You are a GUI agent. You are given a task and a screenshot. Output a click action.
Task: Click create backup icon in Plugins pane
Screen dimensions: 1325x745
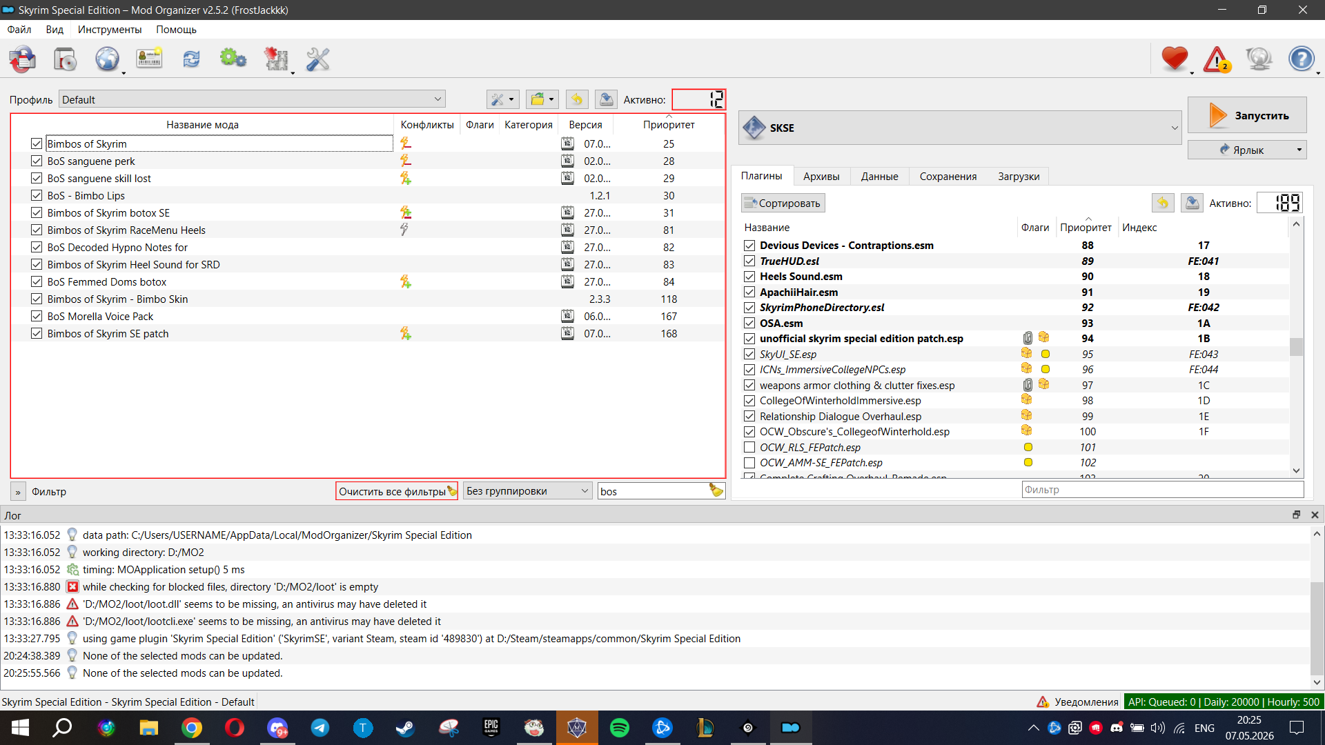tap(1192, 203)
